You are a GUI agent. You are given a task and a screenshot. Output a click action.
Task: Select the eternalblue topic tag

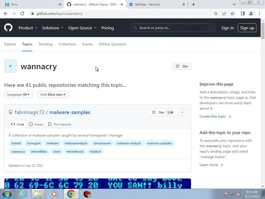[39, 151]
